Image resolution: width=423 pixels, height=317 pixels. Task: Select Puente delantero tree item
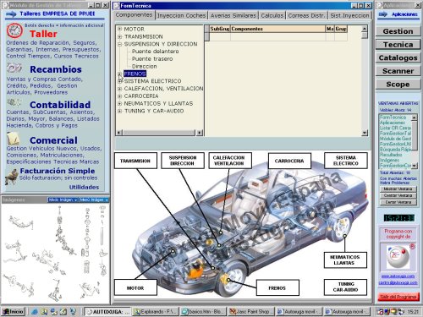[155, 52]
